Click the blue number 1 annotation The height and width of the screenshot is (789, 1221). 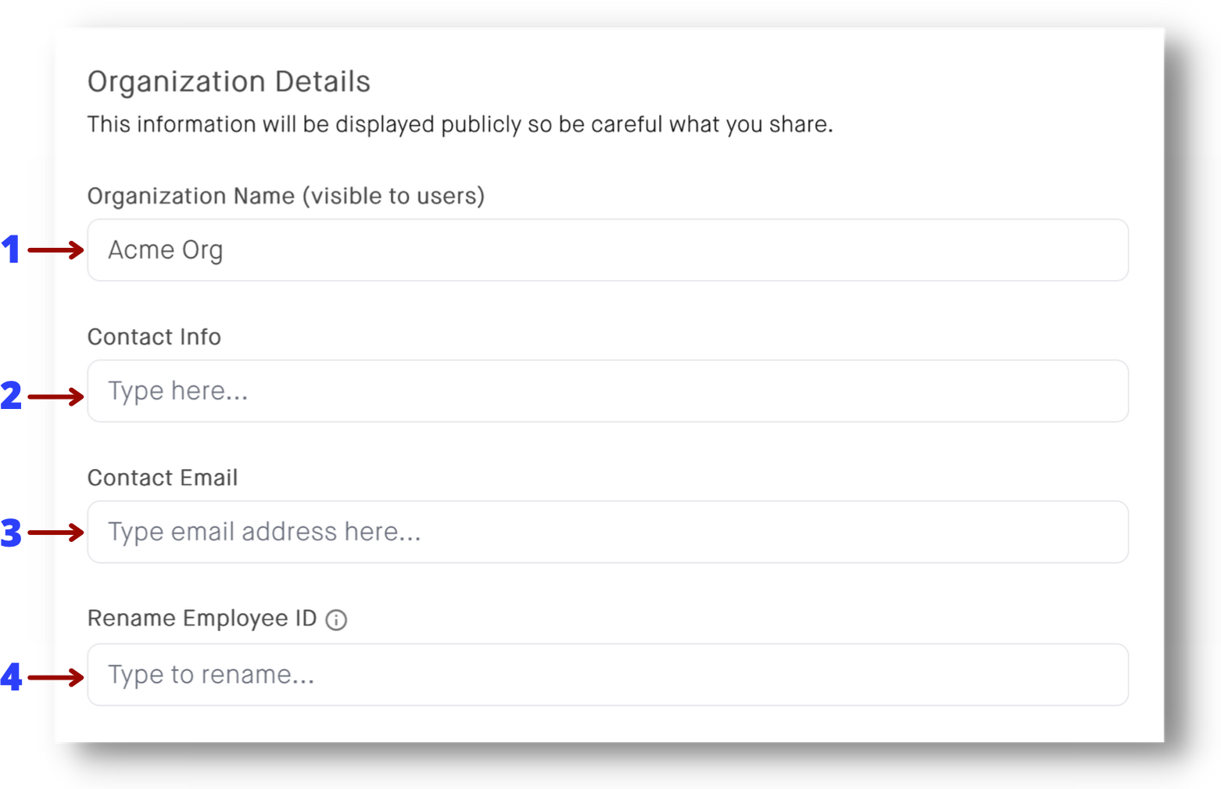tap(10, 250)
